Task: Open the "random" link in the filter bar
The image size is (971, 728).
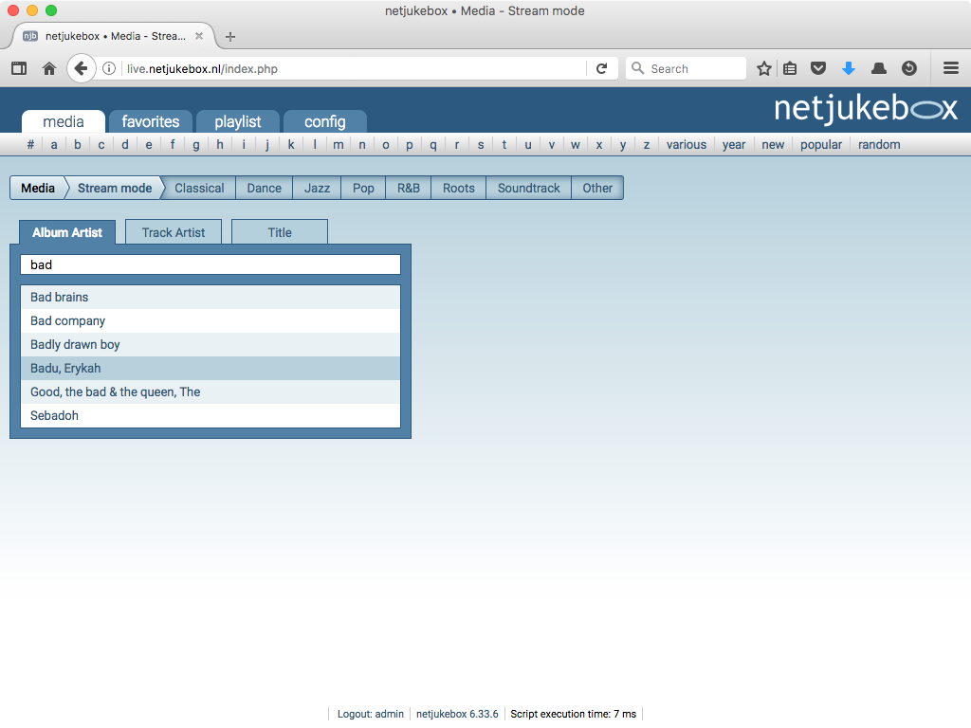Action: coord(878,144)
